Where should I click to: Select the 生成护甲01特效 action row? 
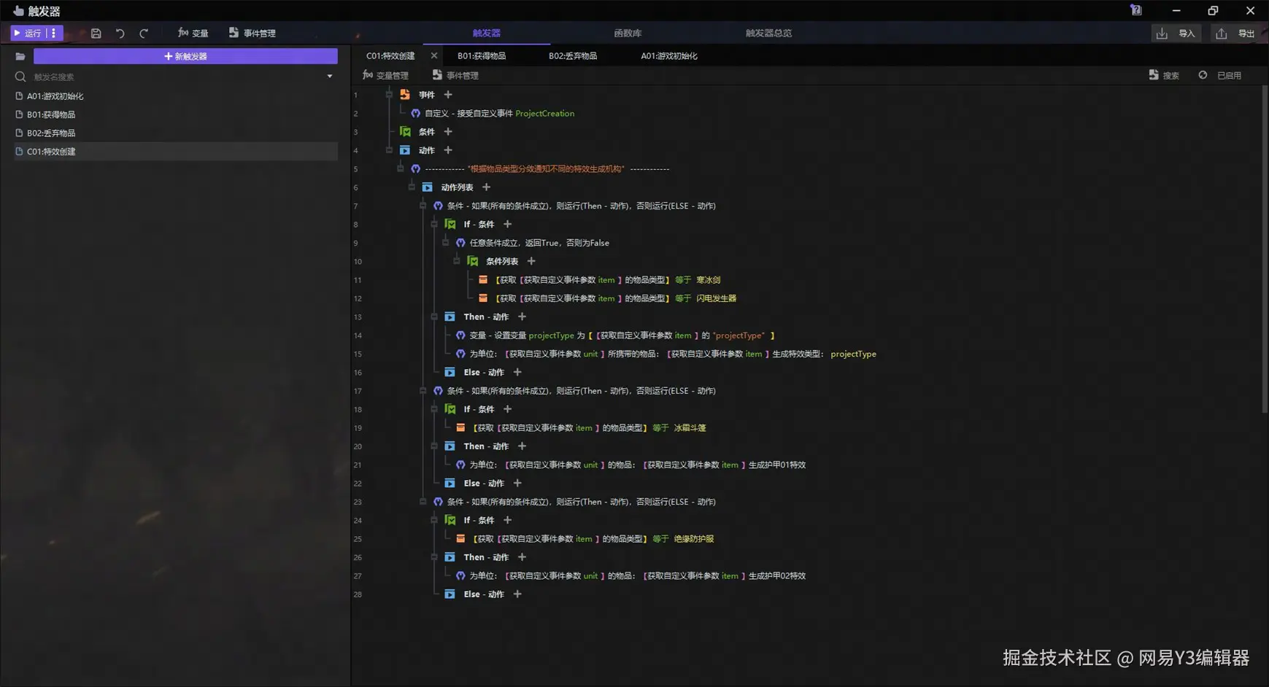click(630, 465)
